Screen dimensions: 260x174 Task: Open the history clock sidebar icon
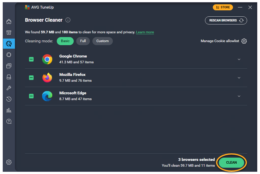(x=9, y=99)
